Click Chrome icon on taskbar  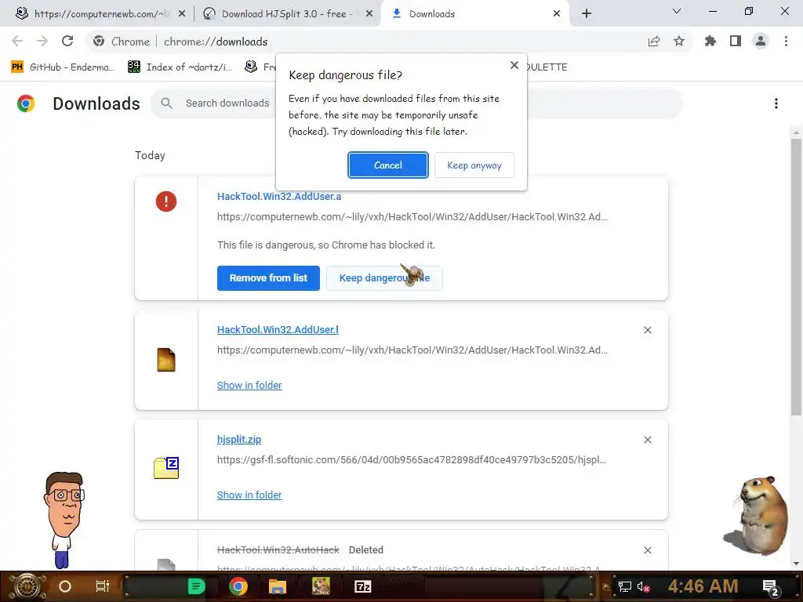pos(238,586)
